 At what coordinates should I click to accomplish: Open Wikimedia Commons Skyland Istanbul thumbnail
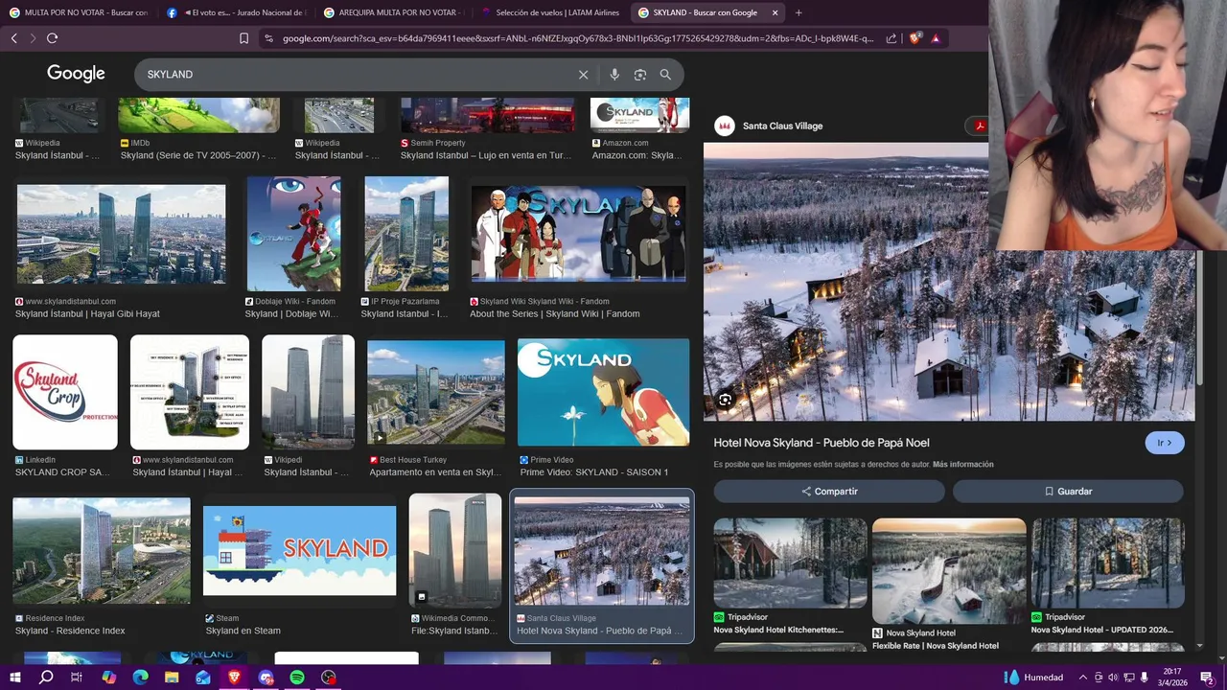point(455,549)
